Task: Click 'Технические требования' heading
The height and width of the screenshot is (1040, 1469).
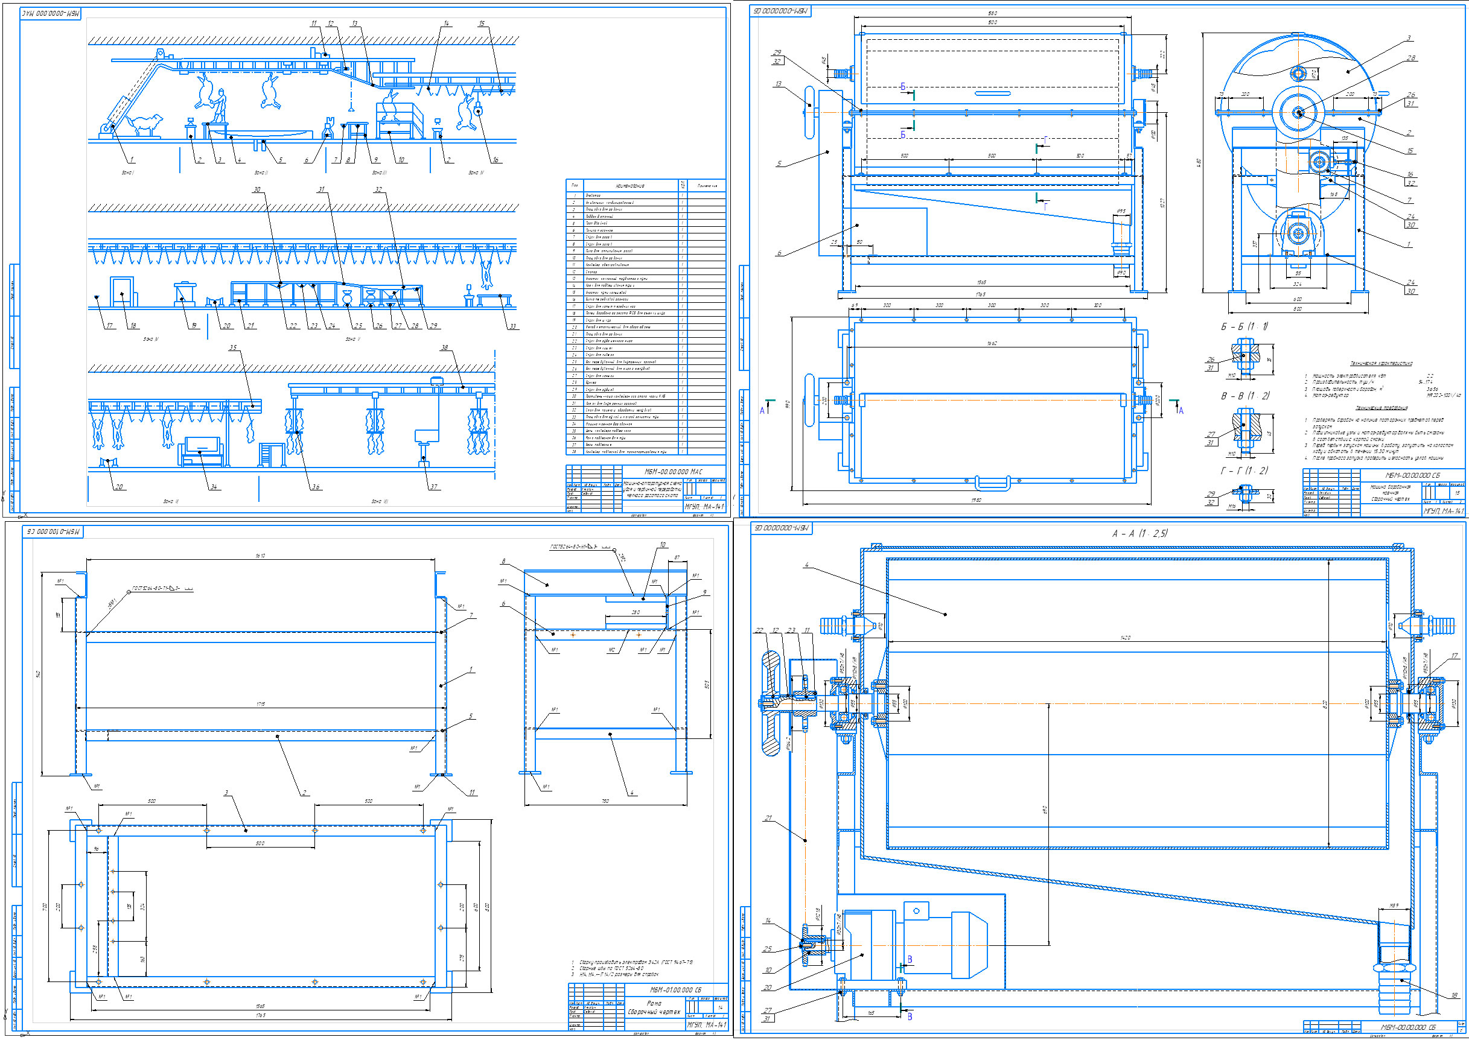Action: pyautogui.click(x=1381, y=407)
